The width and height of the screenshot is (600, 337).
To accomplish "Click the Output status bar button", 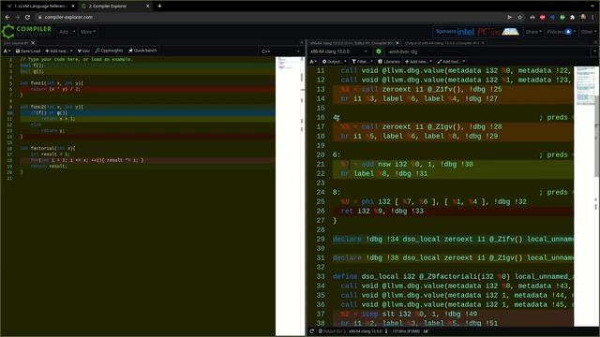I will pyautogui.click(x=331, y=331).
